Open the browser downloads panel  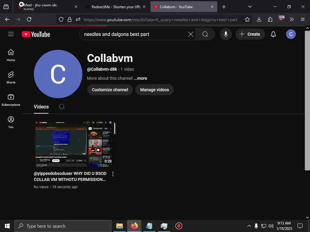259,19
